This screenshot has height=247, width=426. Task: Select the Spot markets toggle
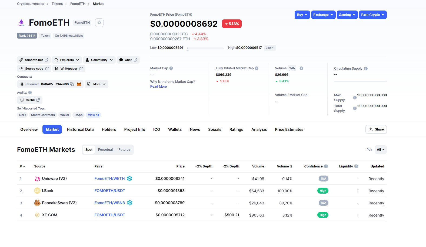point(89,150)
